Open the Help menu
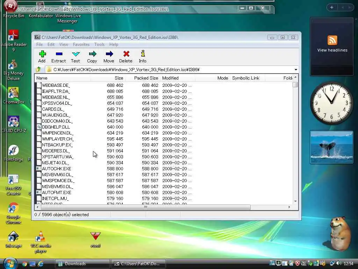This screenshot has width=358, height=269. (114, 44)
